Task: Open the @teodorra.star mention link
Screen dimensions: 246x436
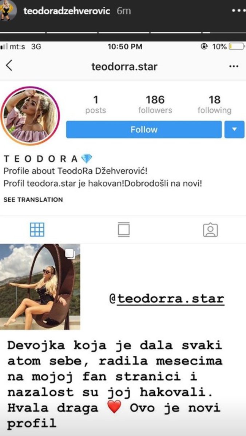Action: tap(167, 299)
